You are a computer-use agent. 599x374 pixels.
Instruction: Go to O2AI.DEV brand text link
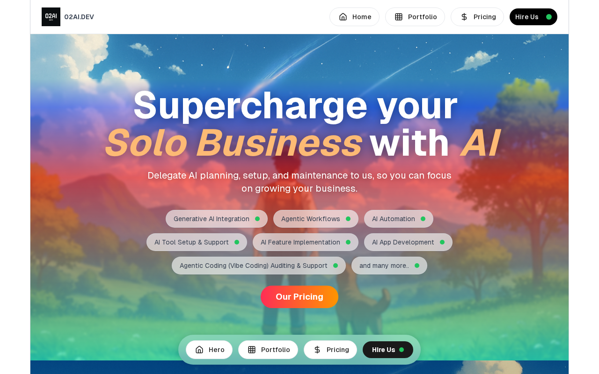click(79, 17)
